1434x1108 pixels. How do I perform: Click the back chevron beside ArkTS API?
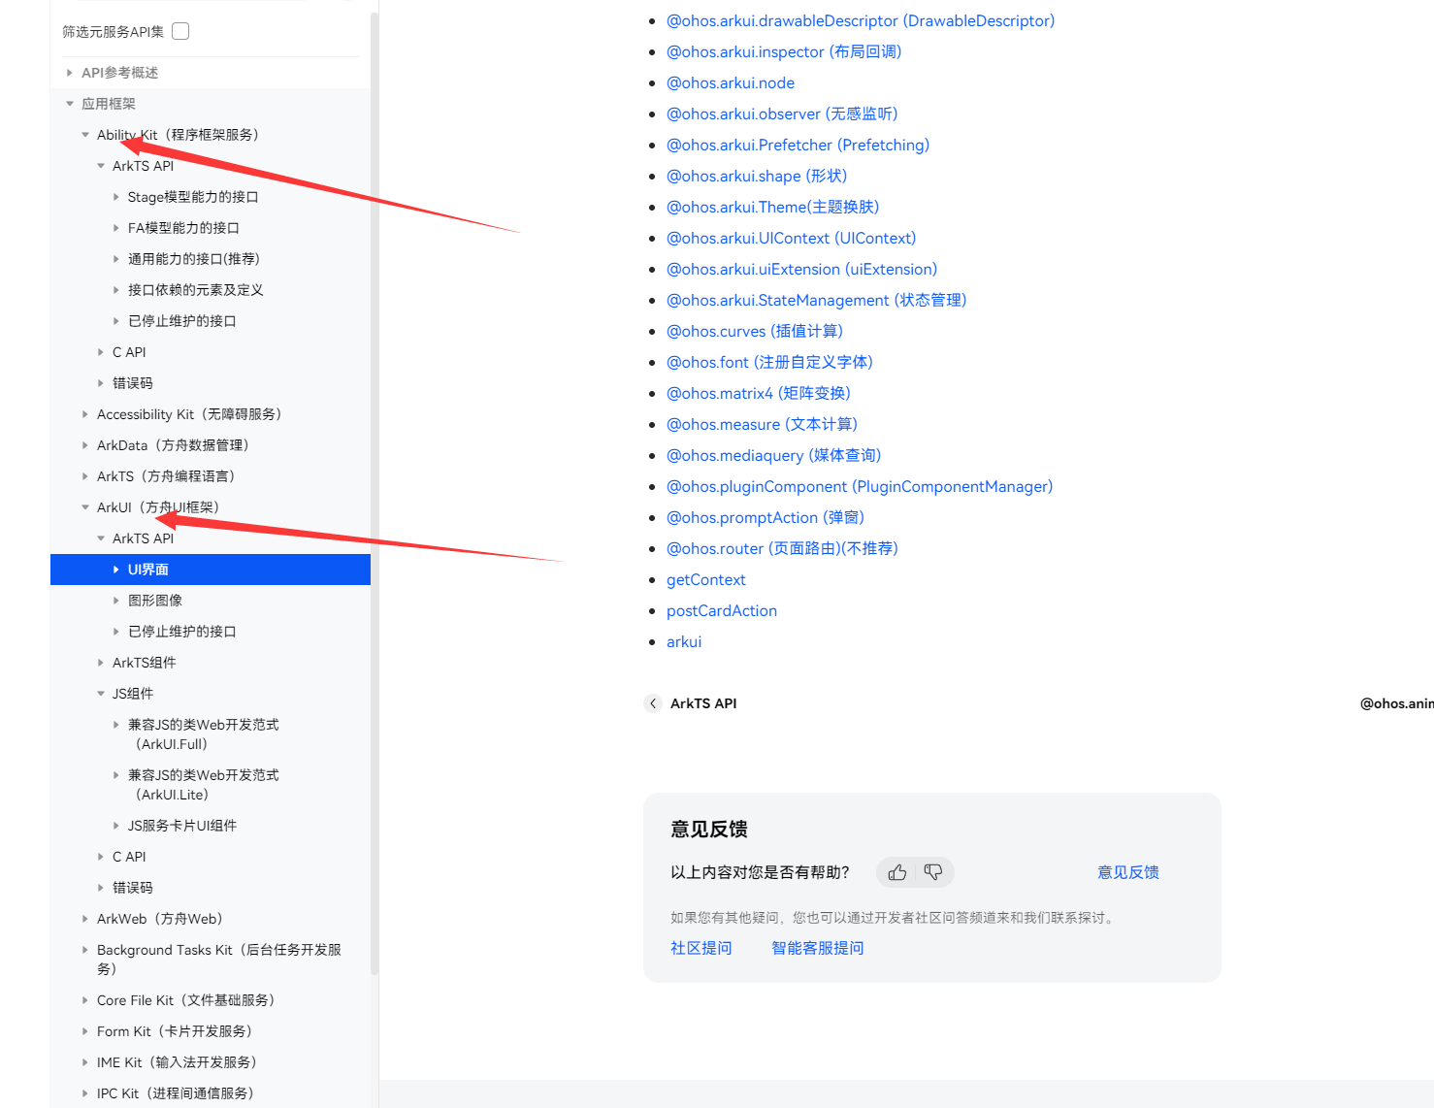(652, 702)
